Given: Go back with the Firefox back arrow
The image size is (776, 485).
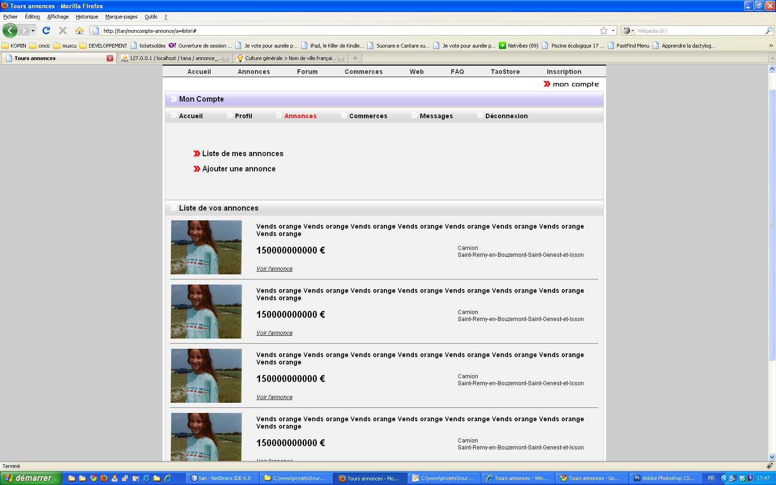Looking at the screenshot, I should 10,30.
